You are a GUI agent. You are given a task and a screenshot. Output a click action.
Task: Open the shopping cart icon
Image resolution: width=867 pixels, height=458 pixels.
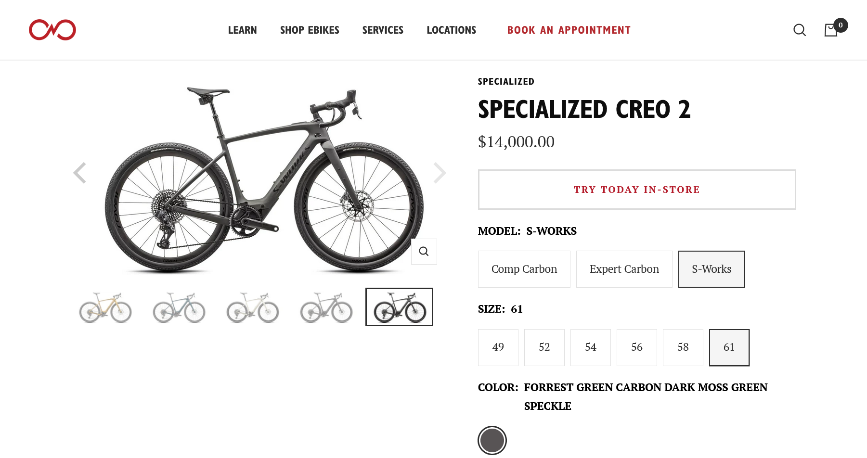point(831,30)
